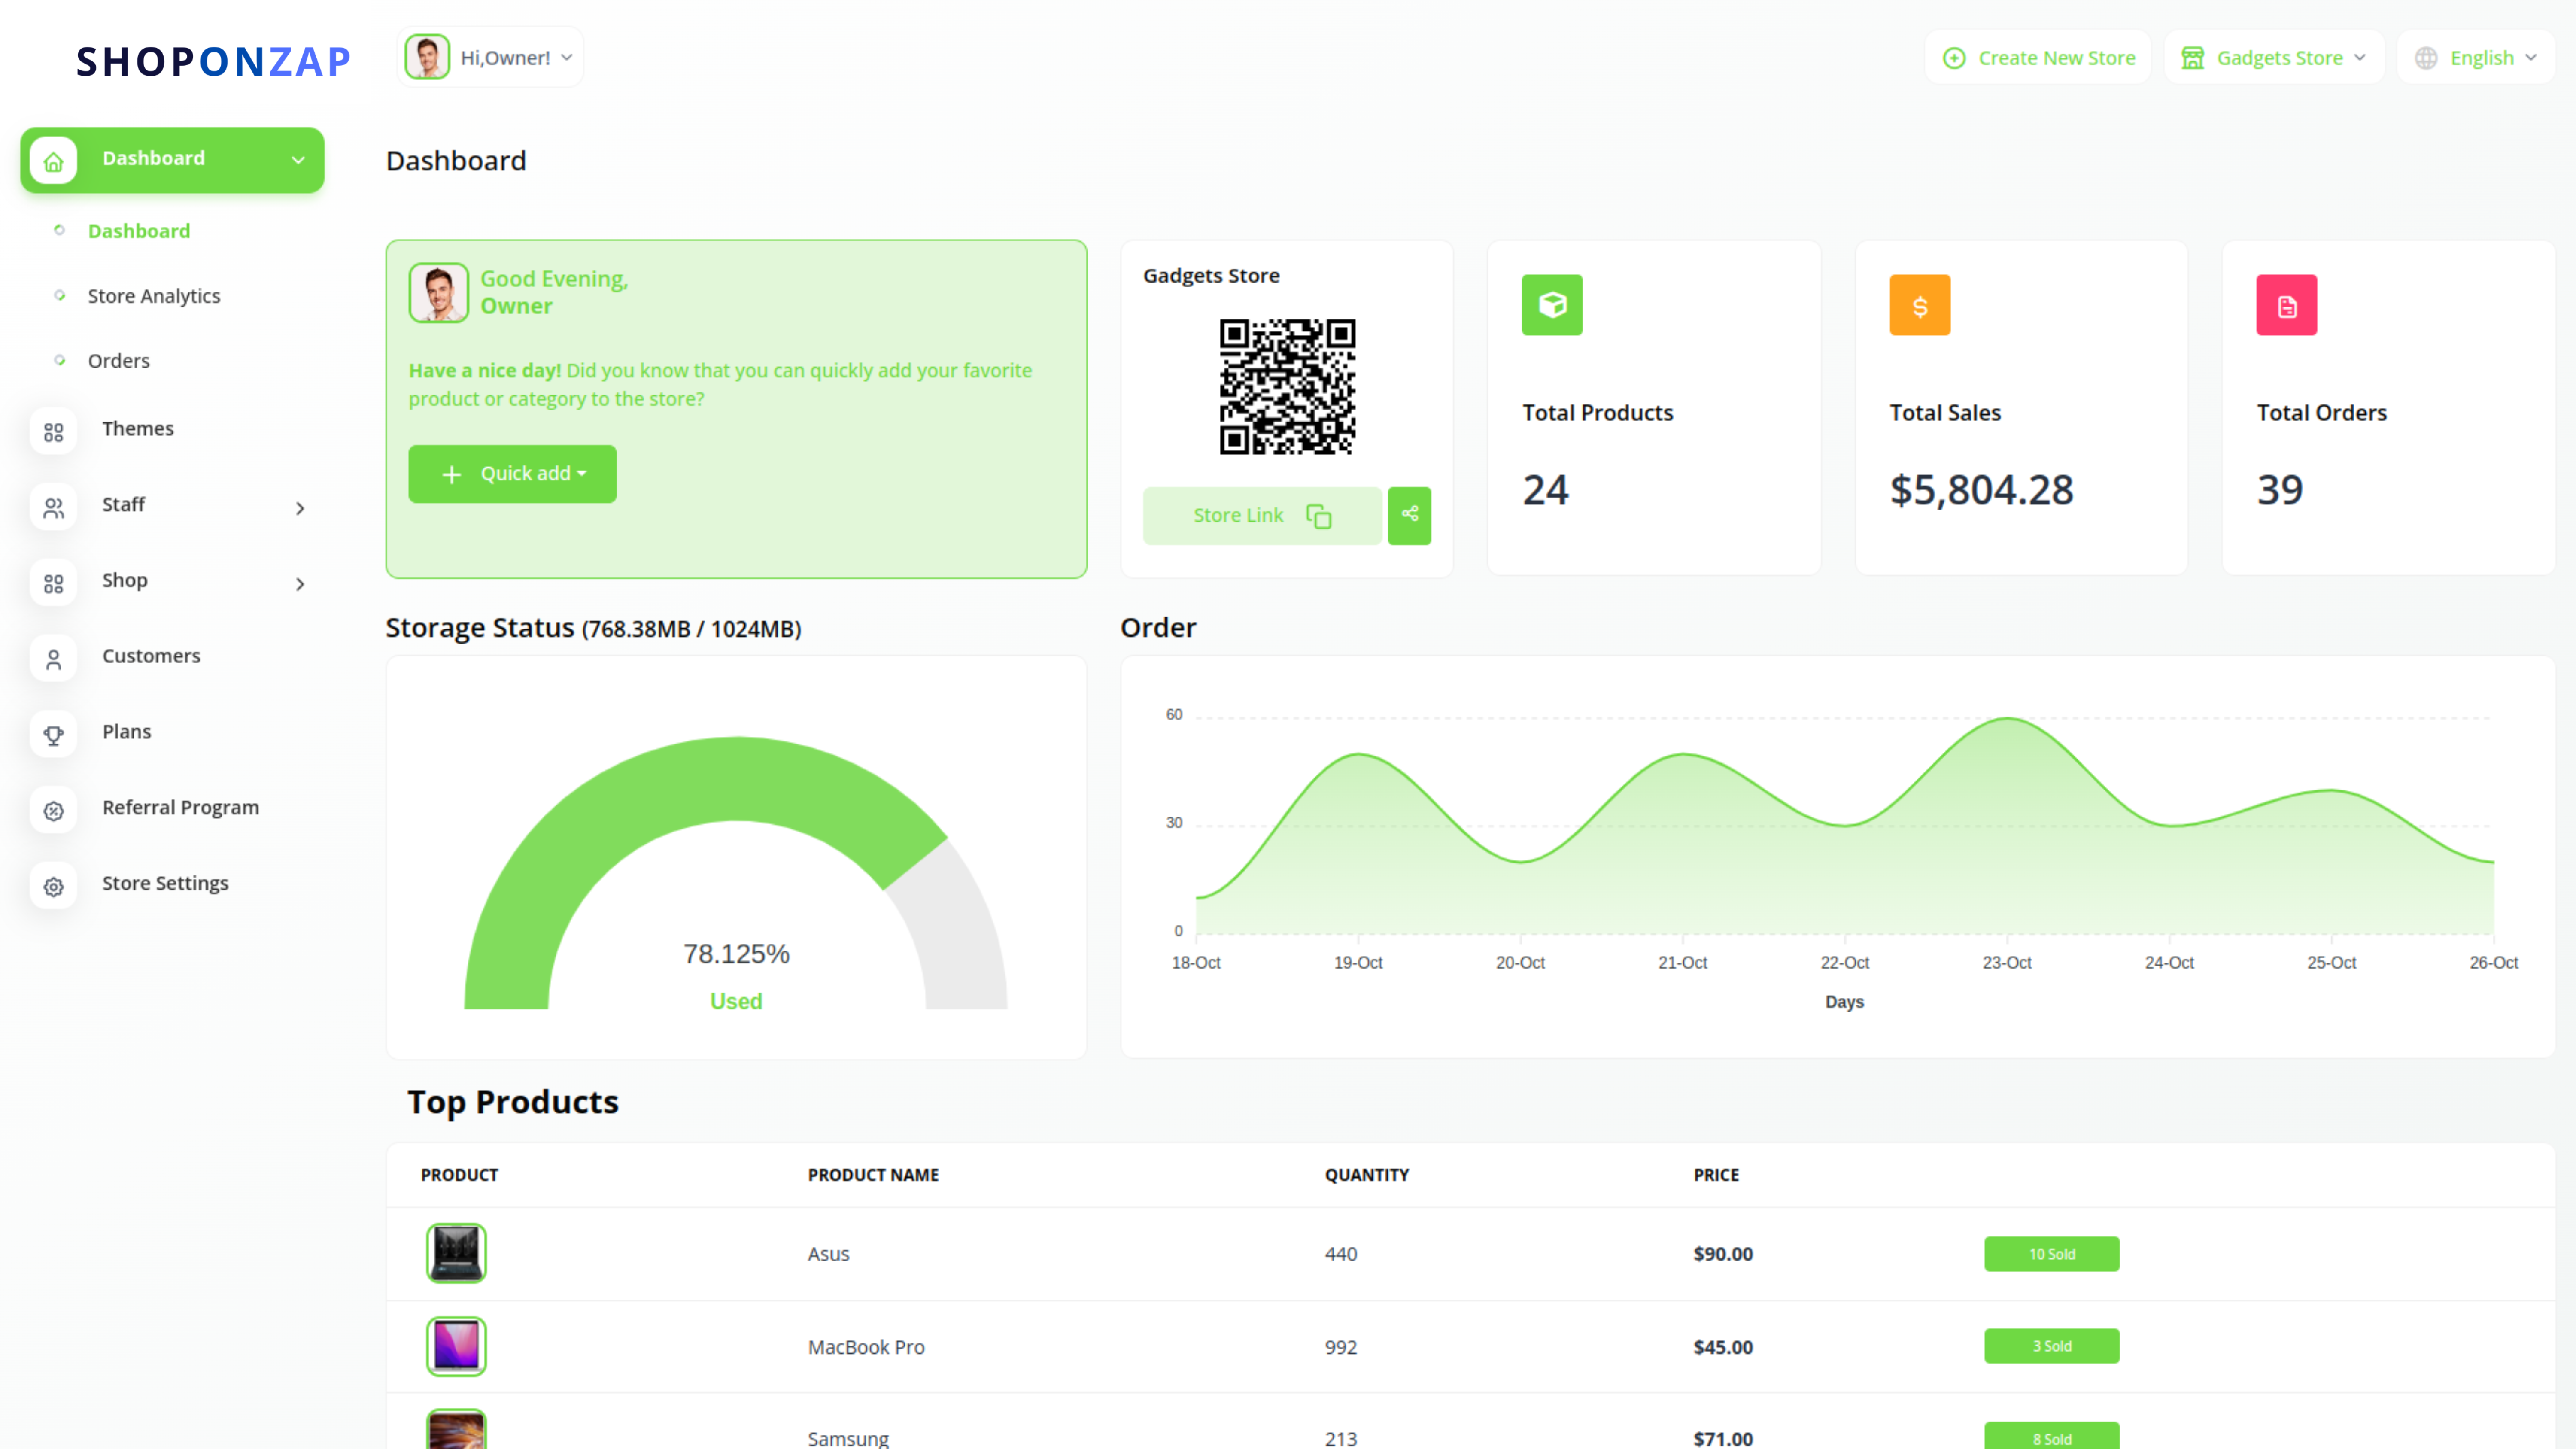Click Create New Store button

click(x=2038, y=58)
